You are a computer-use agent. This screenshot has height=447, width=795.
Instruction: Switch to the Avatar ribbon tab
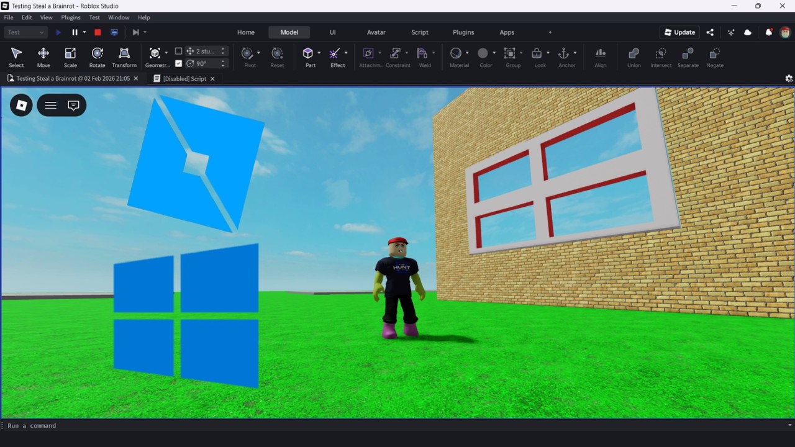click(x=376, y=32)
